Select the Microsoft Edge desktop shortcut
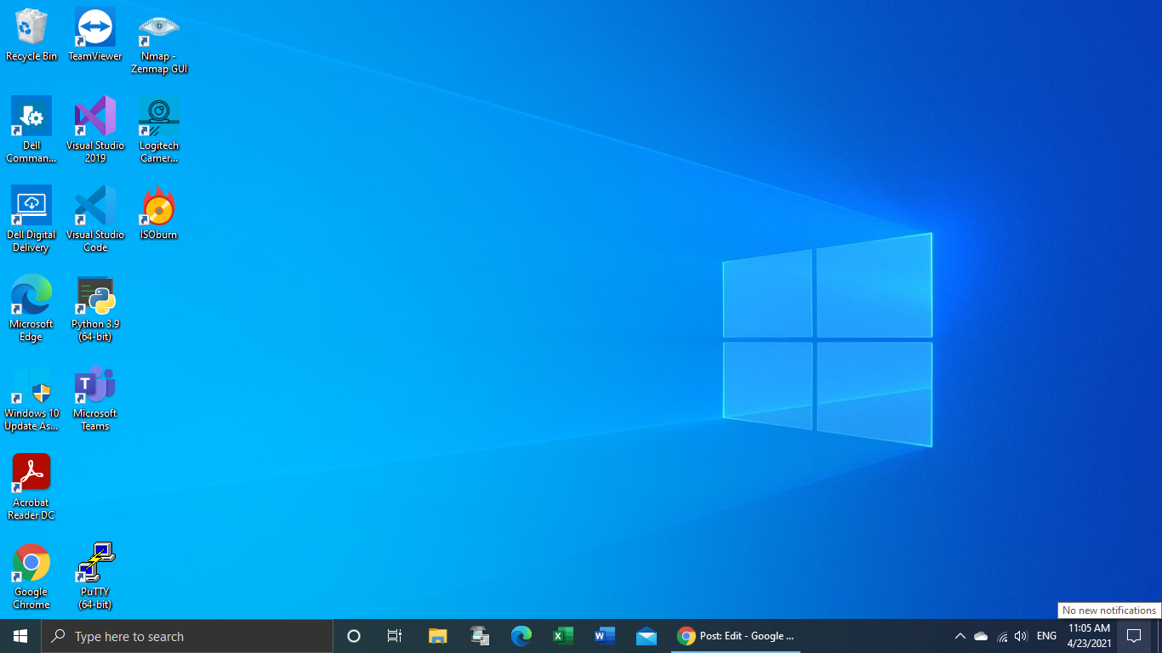1162x653 pixels. (x=31, y=309)
